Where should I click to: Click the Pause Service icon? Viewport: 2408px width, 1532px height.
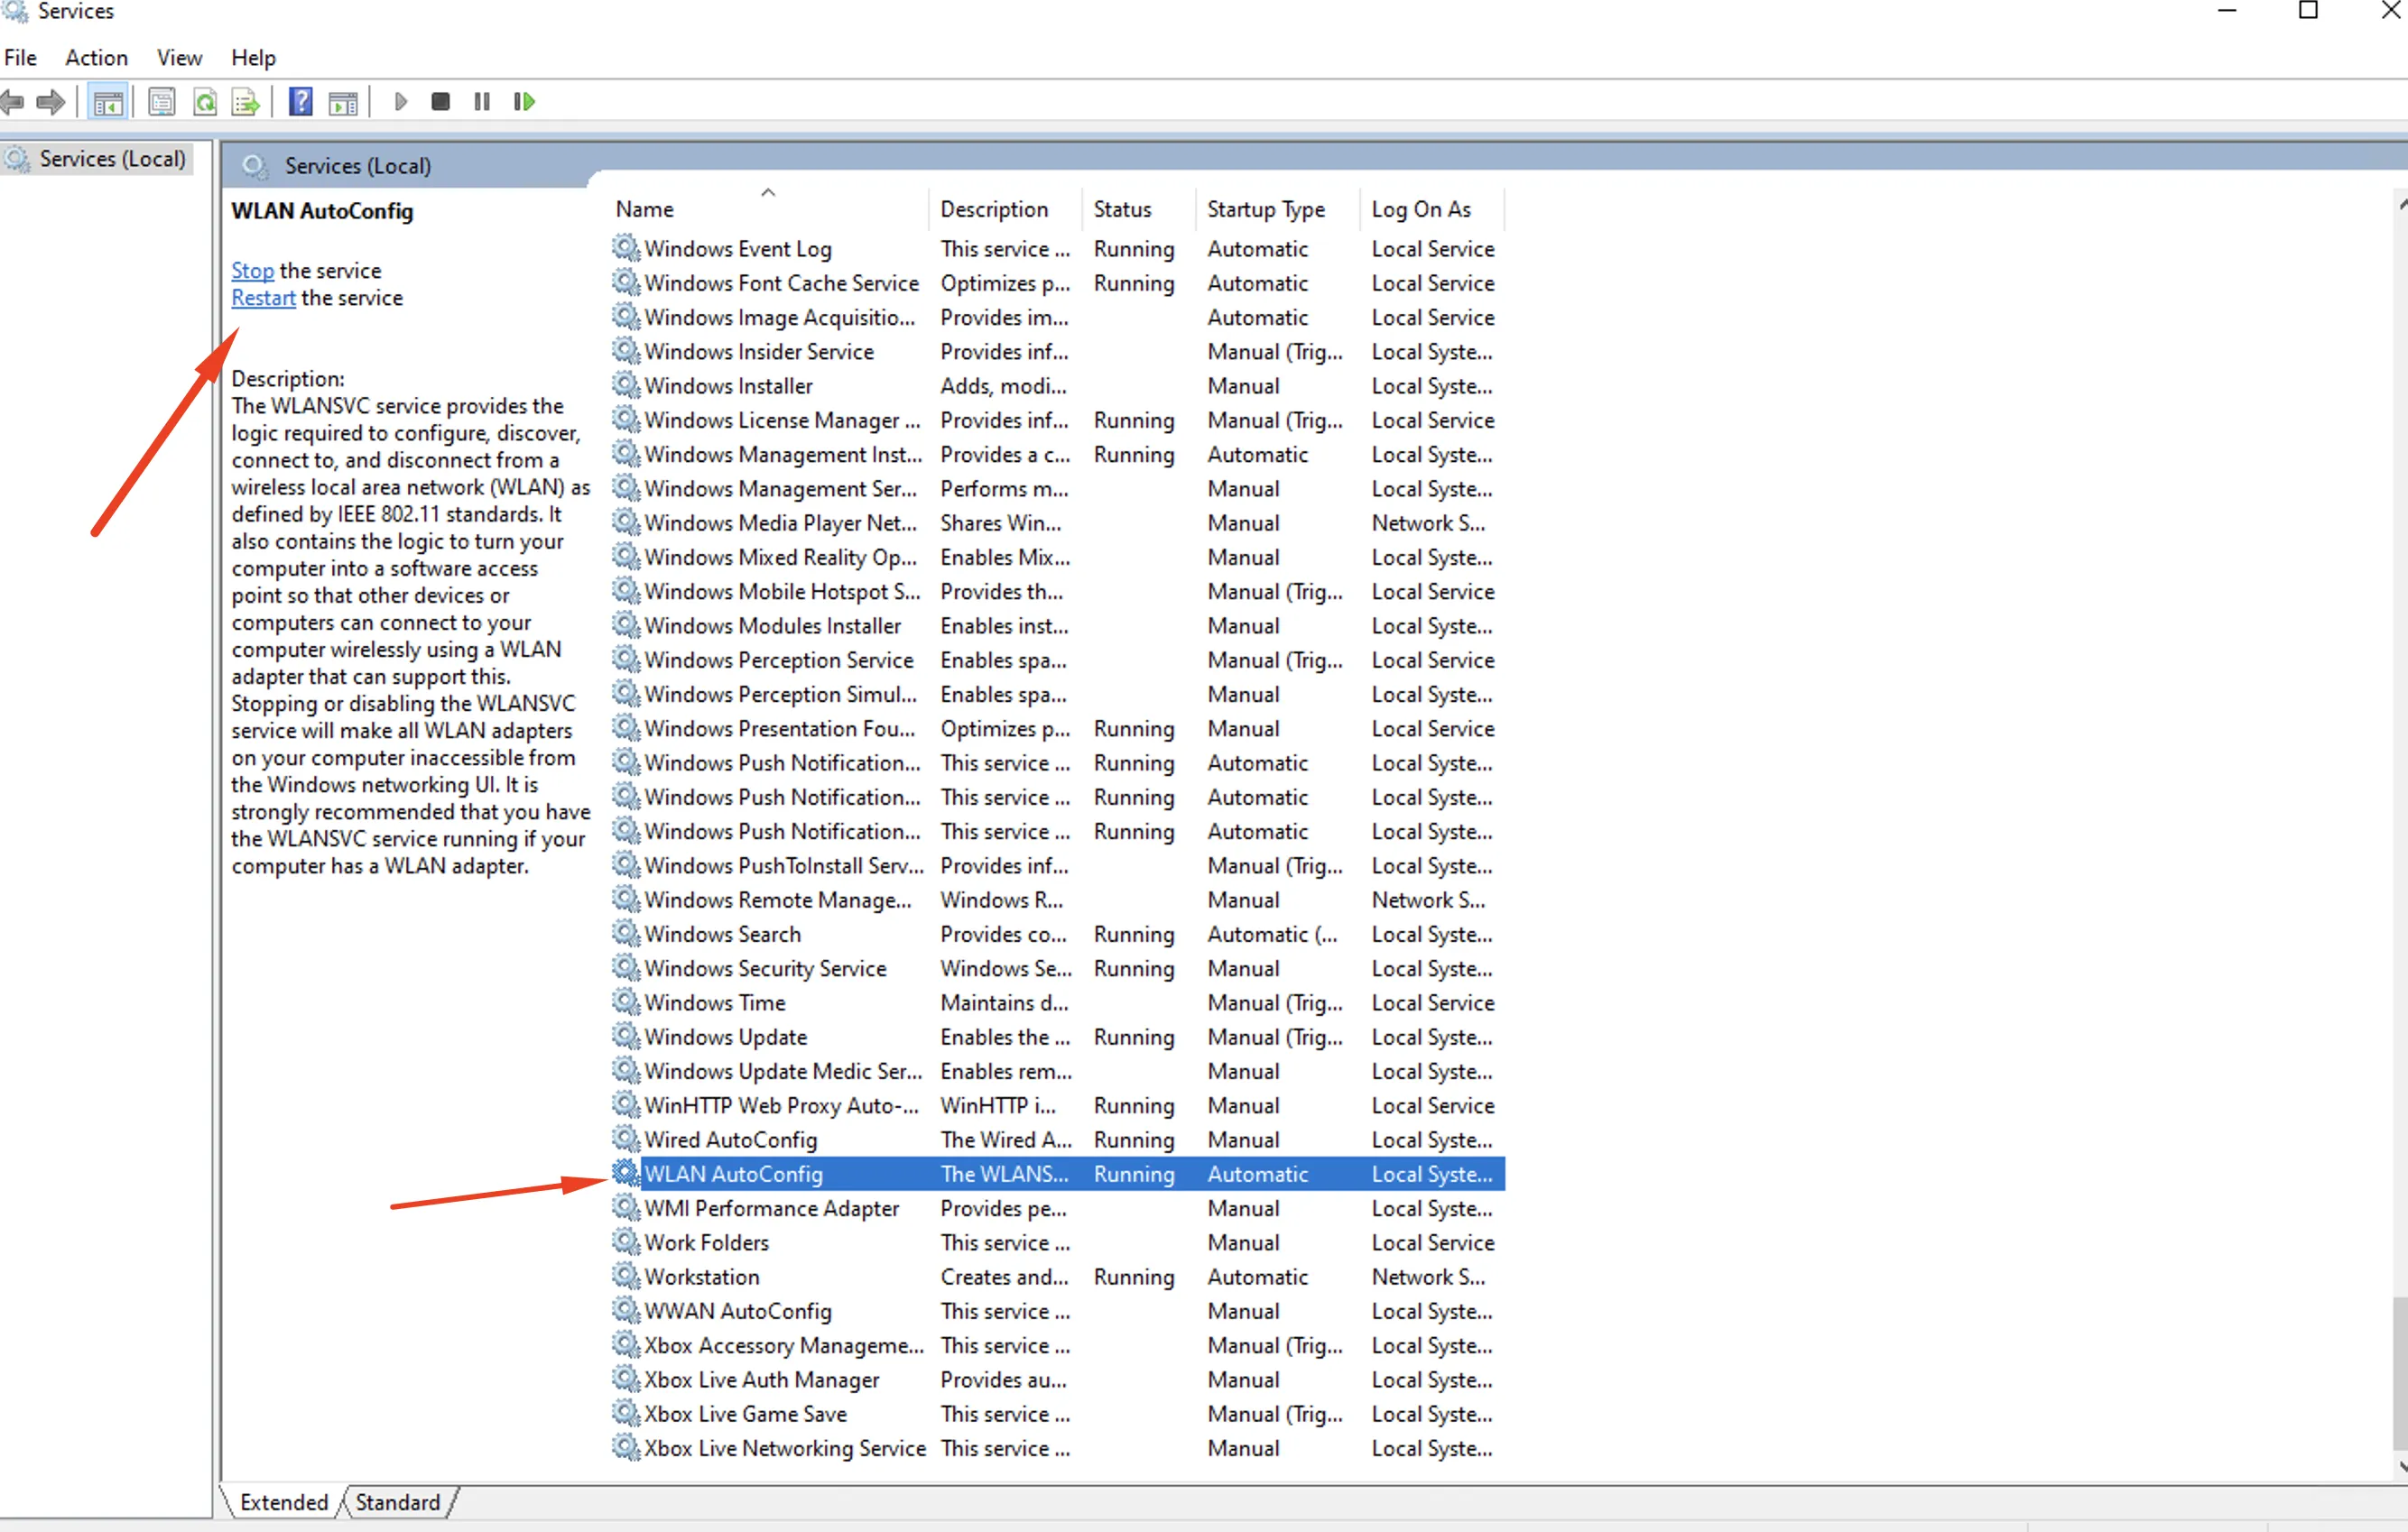click(482, 102)
